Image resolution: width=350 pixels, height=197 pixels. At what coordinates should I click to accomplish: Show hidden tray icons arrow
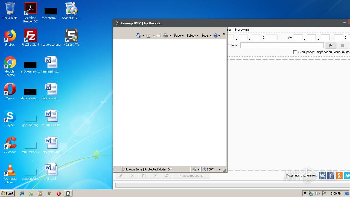[305, 193]
